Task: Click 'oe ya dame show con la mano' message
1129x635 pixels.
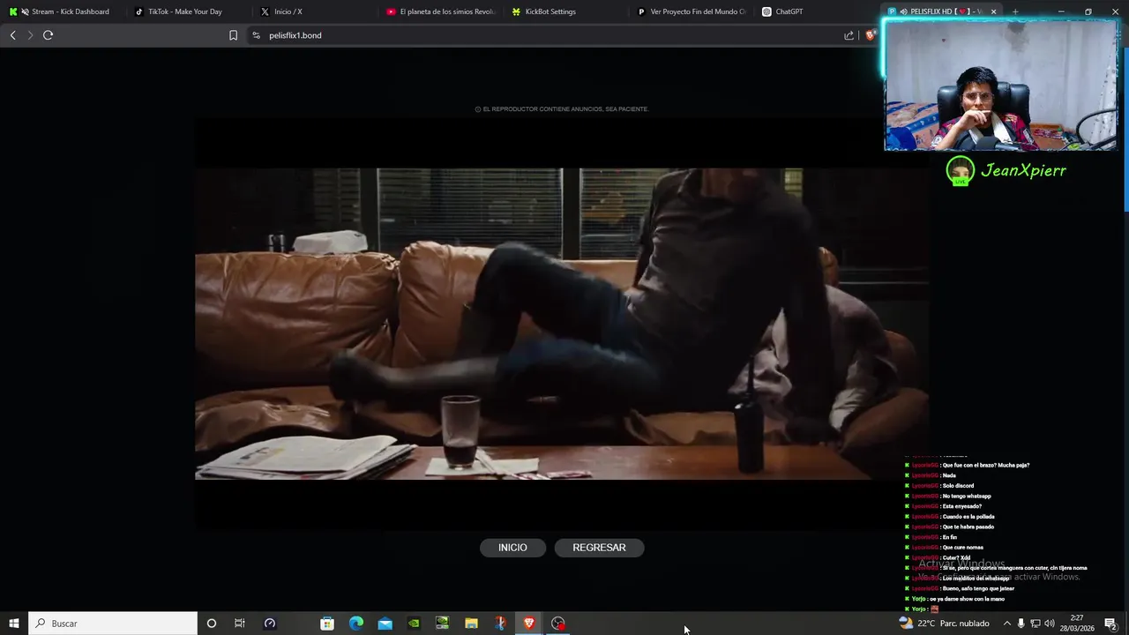Action: tap(967, 599)
